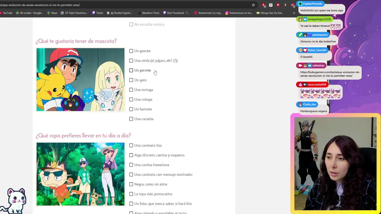Bookmark this page with the star icon
381x214 pixels.
[253, 5]
